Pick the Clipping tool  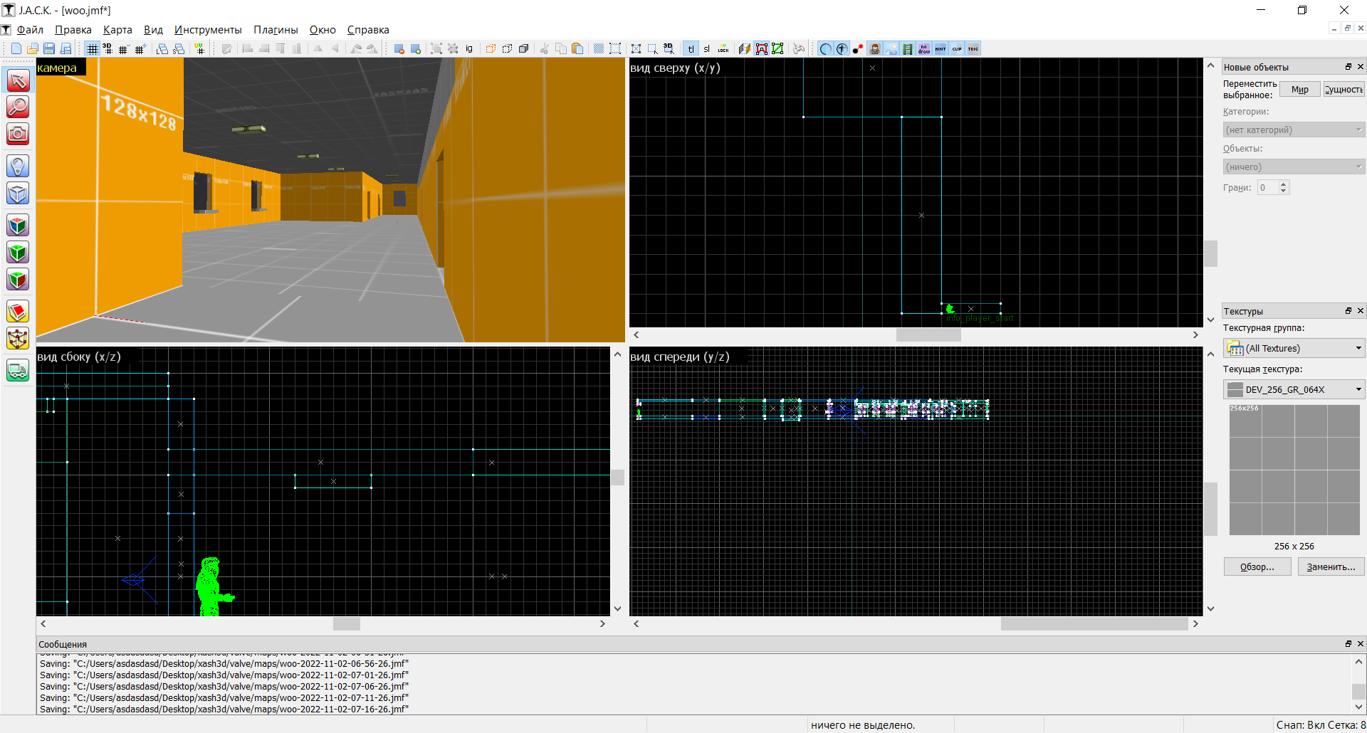[x=18, y=312]
